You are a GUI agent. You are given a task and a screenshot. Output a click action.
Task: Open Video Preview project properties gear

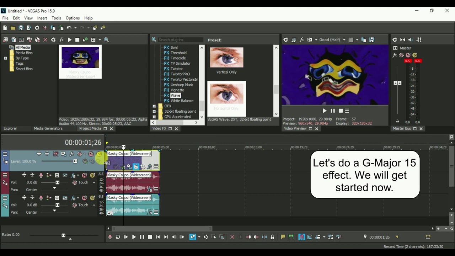point(286,40)
